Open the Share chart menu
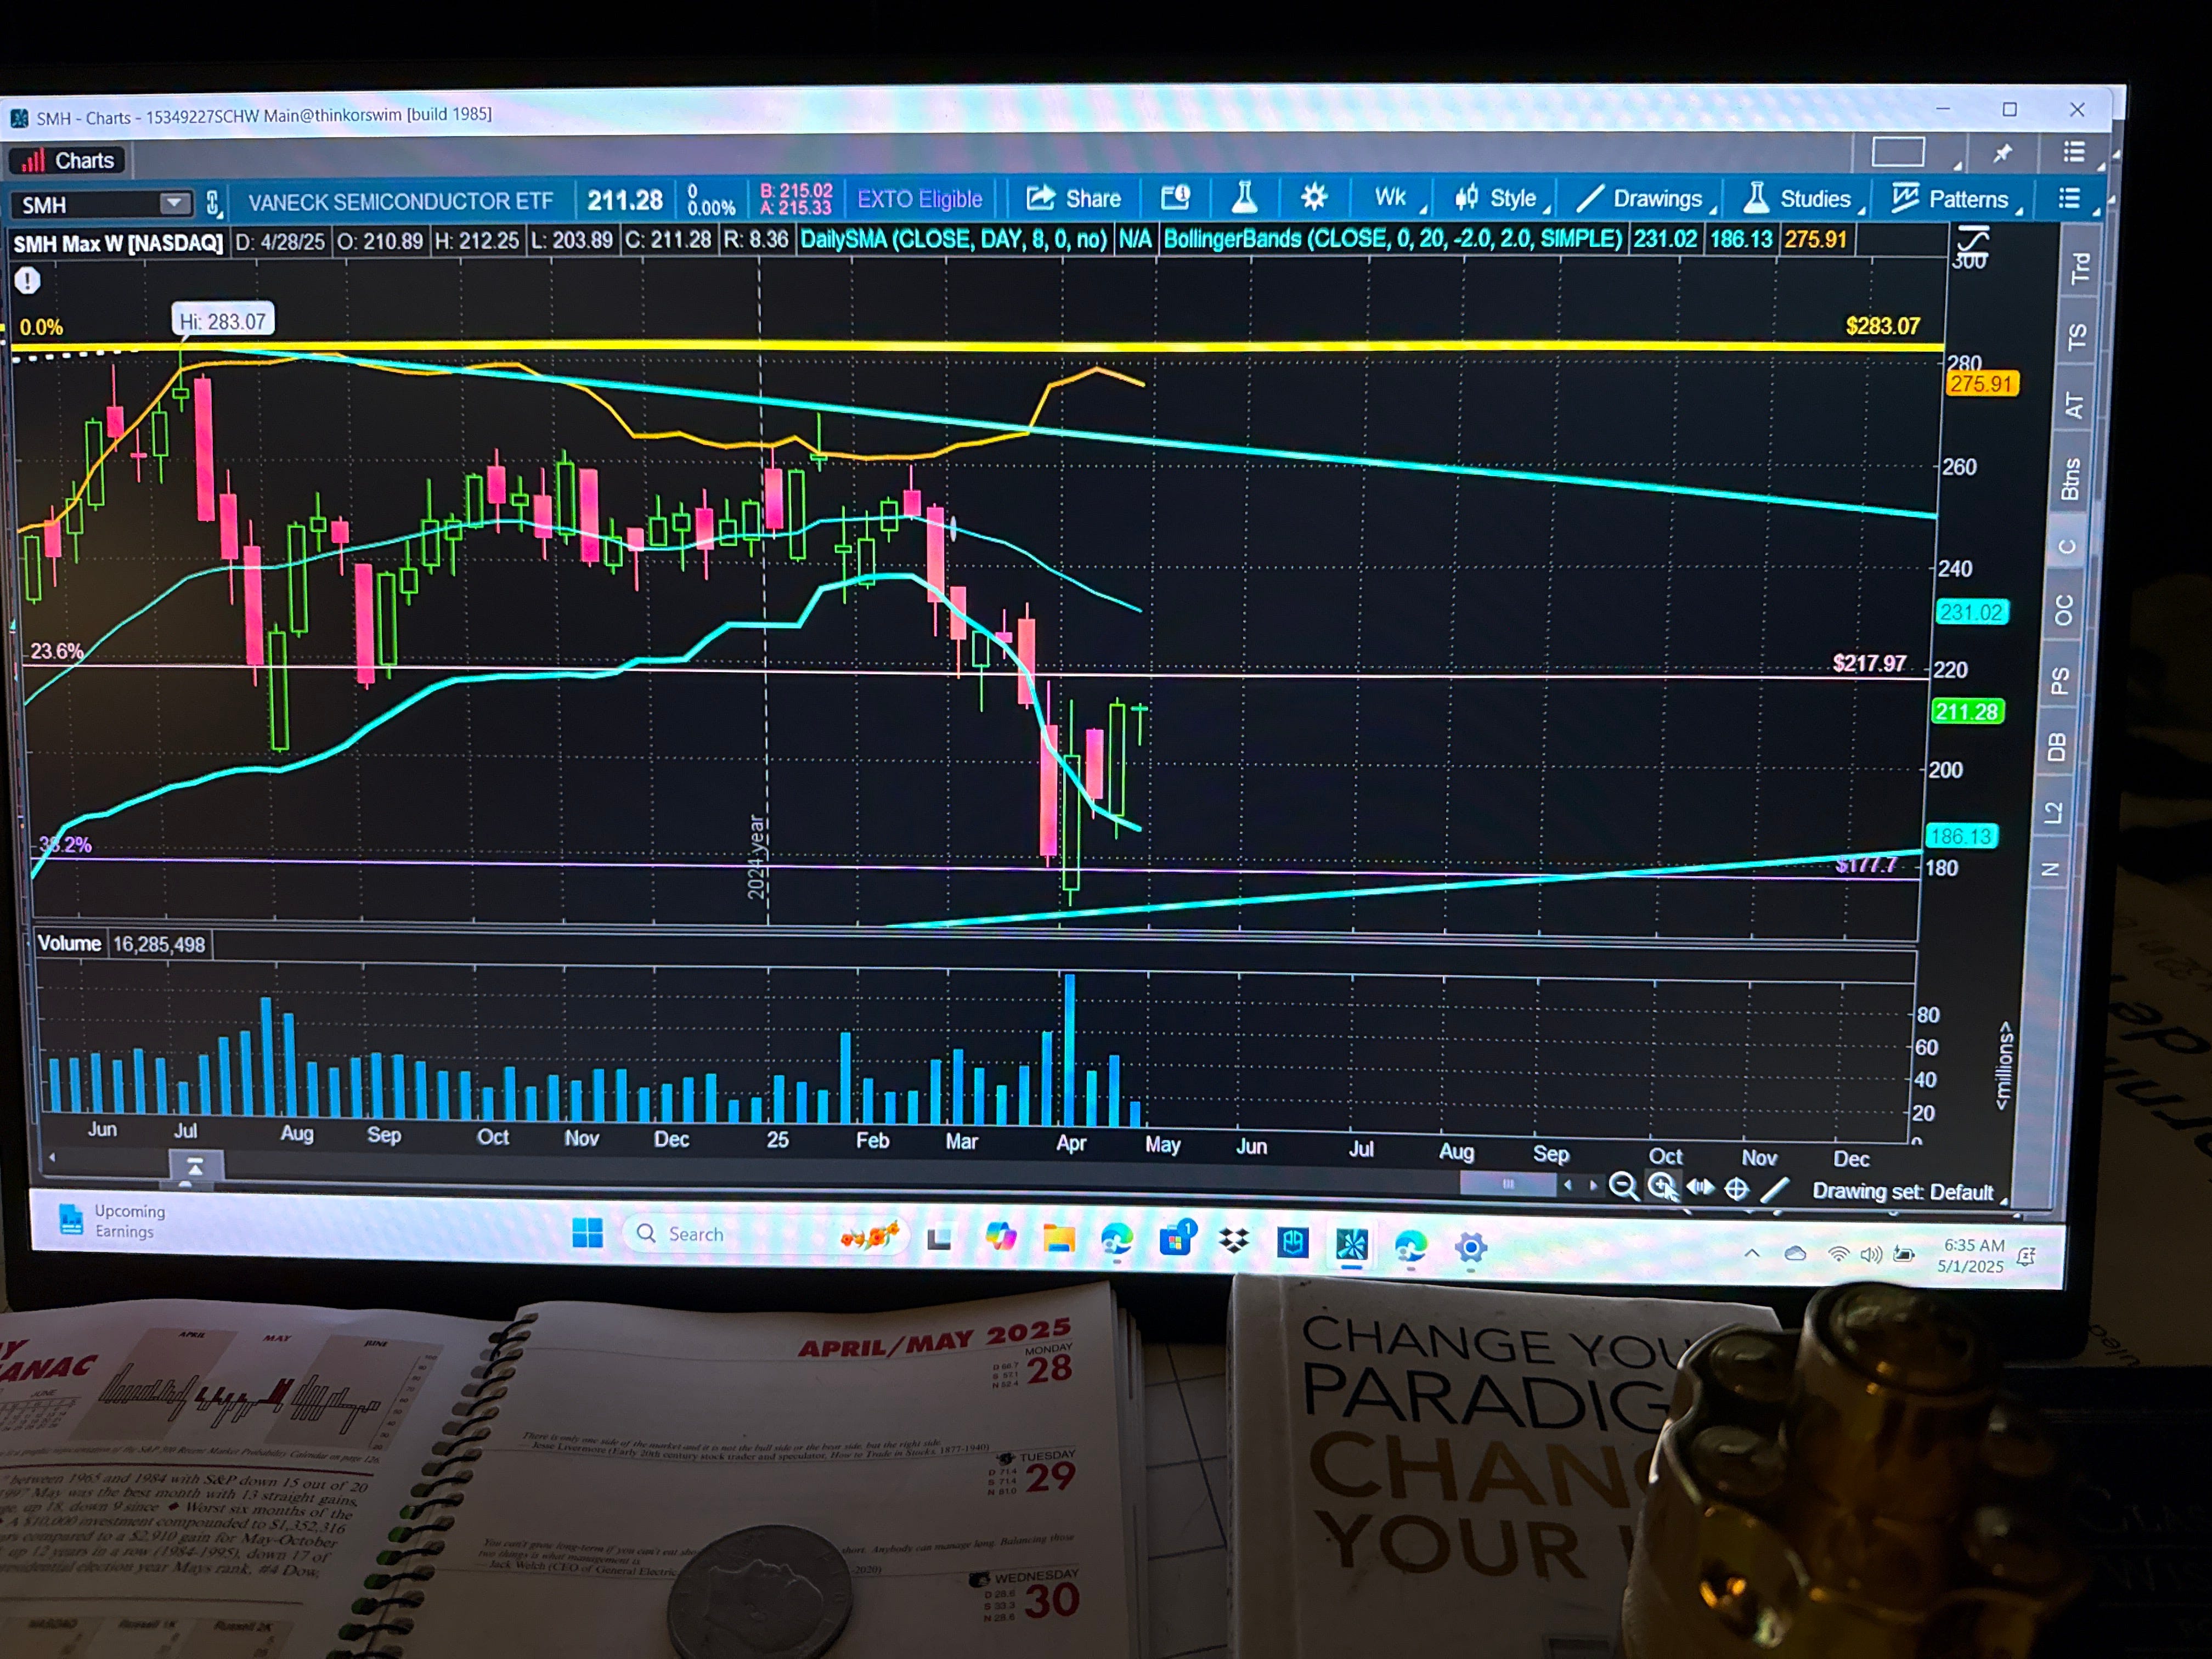The height and width of the screenshot is (1659, 2212). pos(1073,198)
